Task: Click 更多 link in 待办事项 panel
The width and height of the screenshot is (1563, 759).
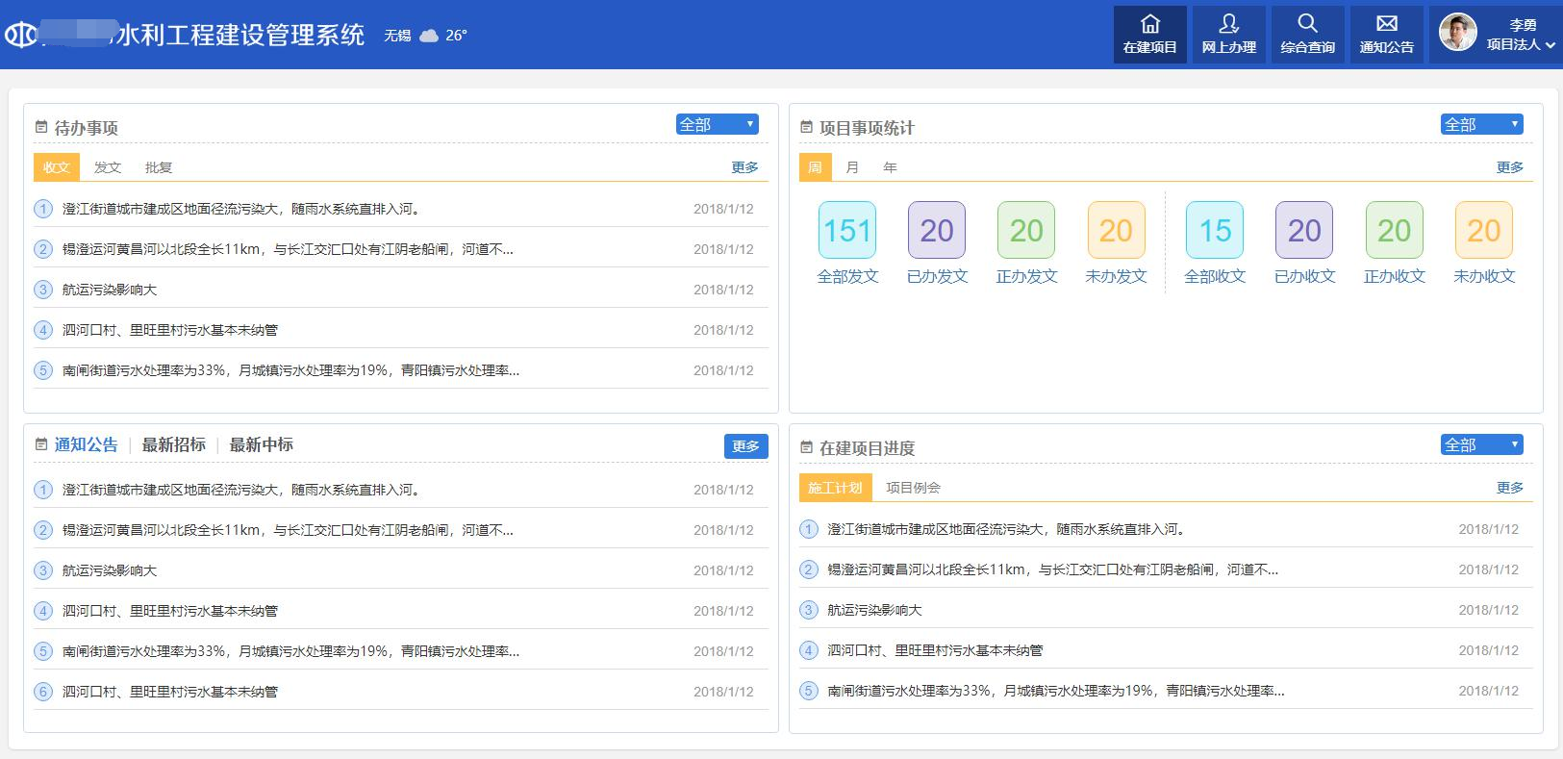Action: pos(744,167)
